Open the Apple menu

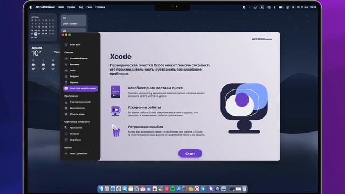[x=31, y=7]
